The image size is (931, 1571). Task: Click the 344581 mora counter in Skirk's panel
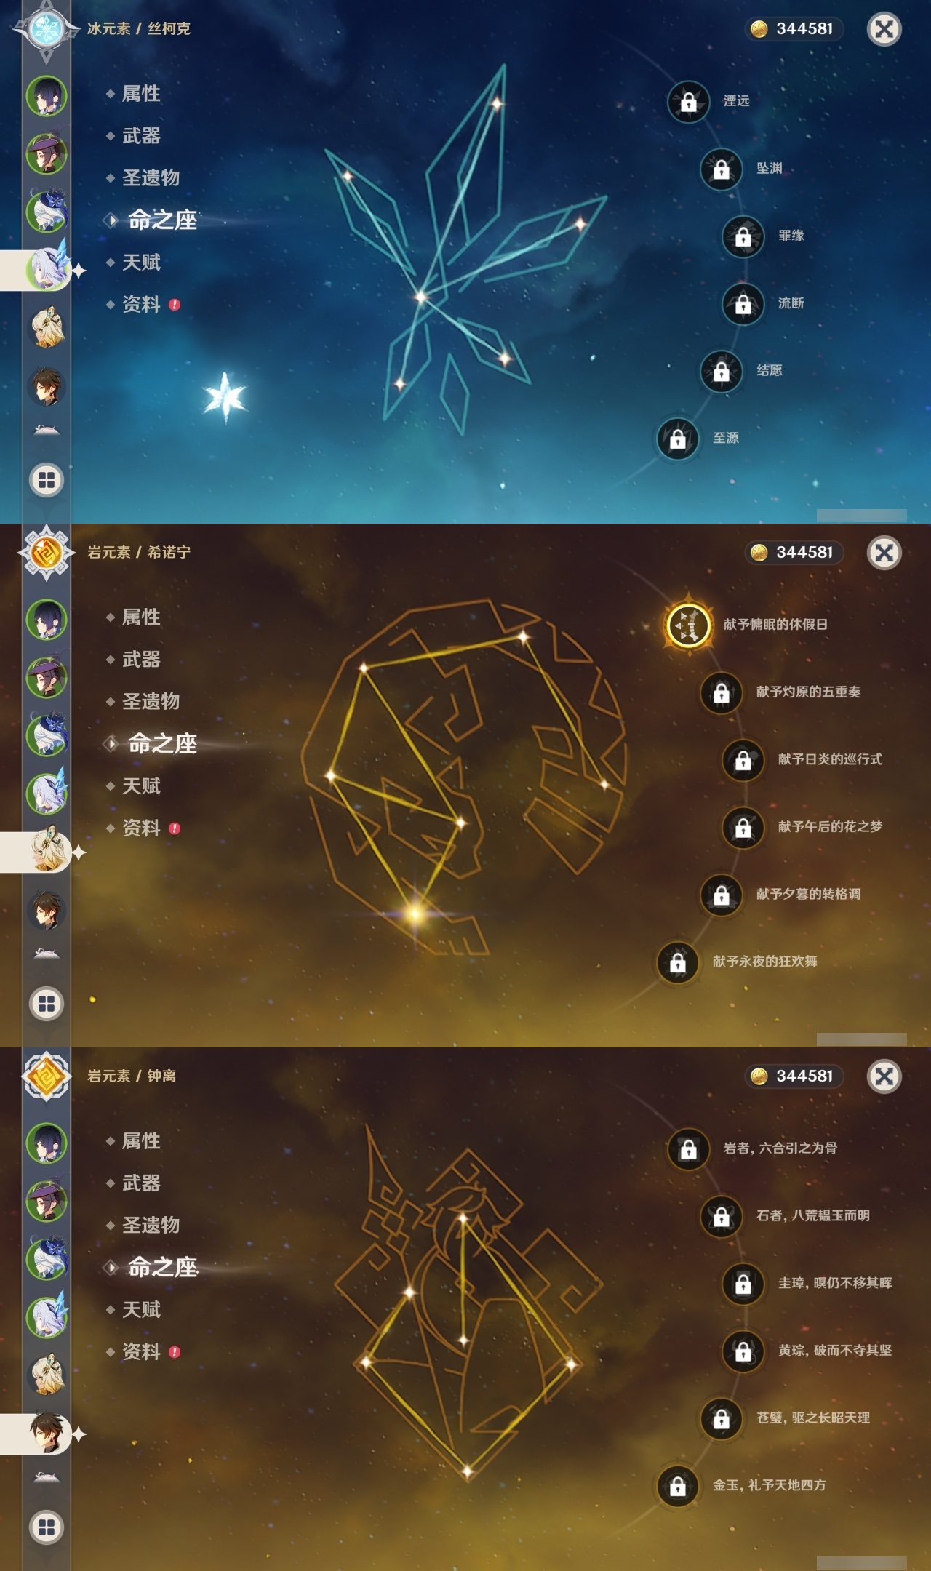pyautogui.click(x=794, y=29)
